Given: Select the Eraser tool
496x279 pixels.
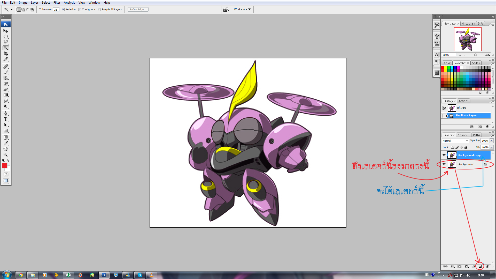Looking at the screenshot, I should [x=6, y=89].
